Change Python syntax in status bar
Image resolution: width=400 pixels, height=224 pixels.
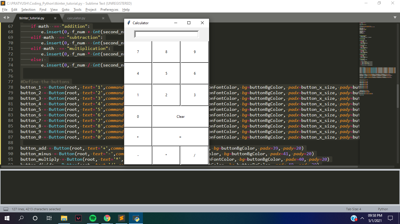coord(383,209)
